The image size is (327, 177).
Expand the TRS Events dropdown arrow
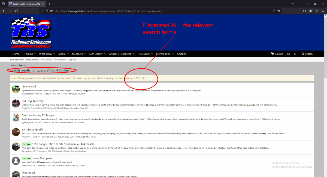pos(152,54)
